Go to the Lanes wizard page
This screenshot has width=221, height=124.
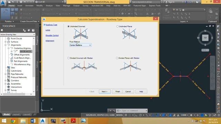pyautogui.click(x=48, y=30)
